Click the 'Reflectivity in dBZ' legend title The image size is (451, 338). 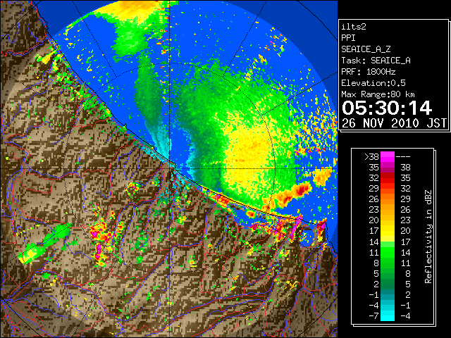(x=428, y=237)
